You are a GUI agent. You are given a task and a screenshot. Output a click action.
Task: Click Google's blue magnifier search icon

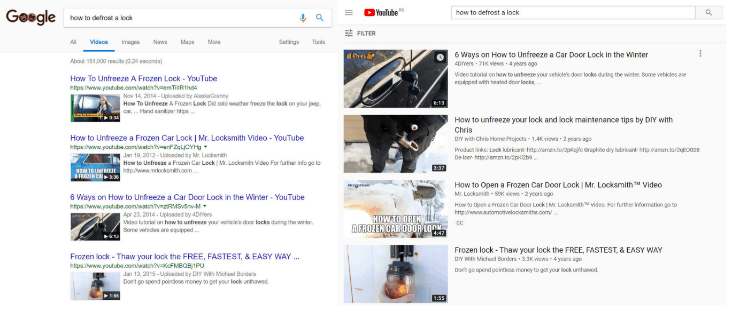point(320,18)
